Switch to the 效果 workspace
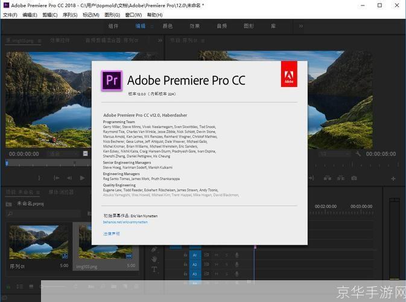 pyautogui.click(x=194, y=26)
